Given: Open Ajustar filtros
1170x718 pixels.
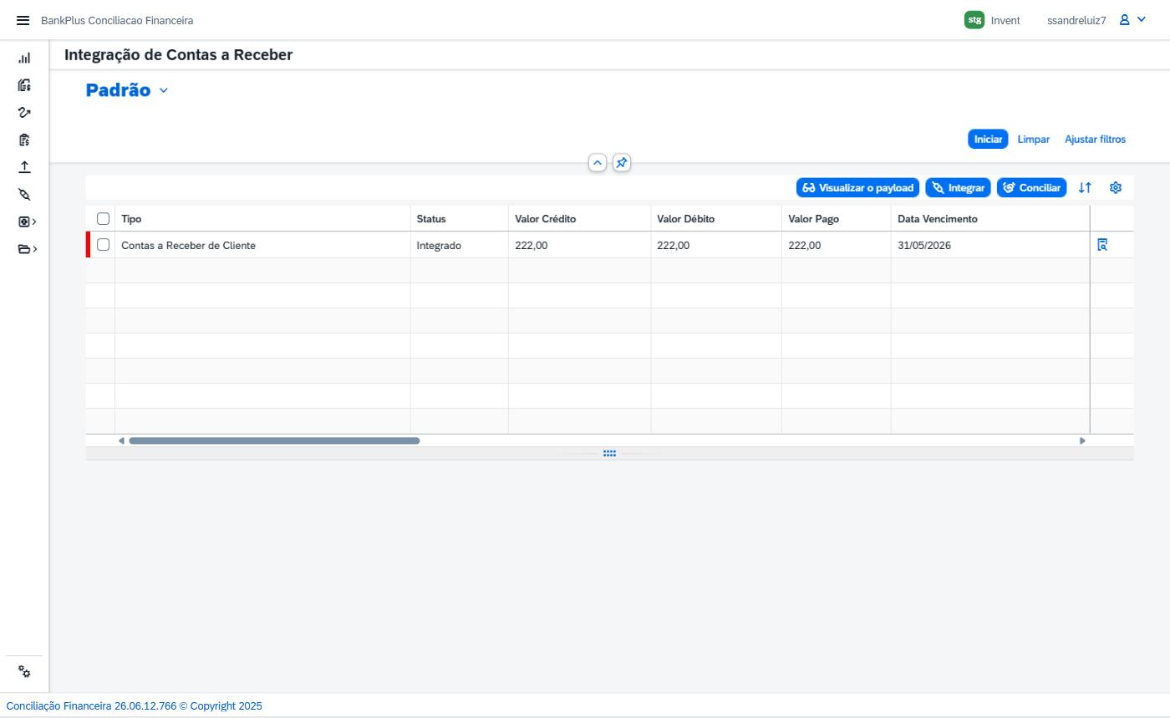Looking at the screenshot, I should tap(1095, 140).
